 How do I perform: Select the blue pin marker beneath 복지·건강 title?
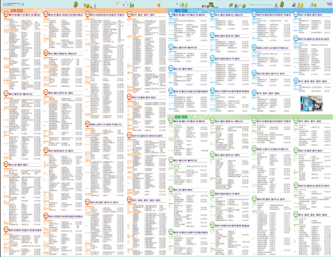[x=171, y=14]
